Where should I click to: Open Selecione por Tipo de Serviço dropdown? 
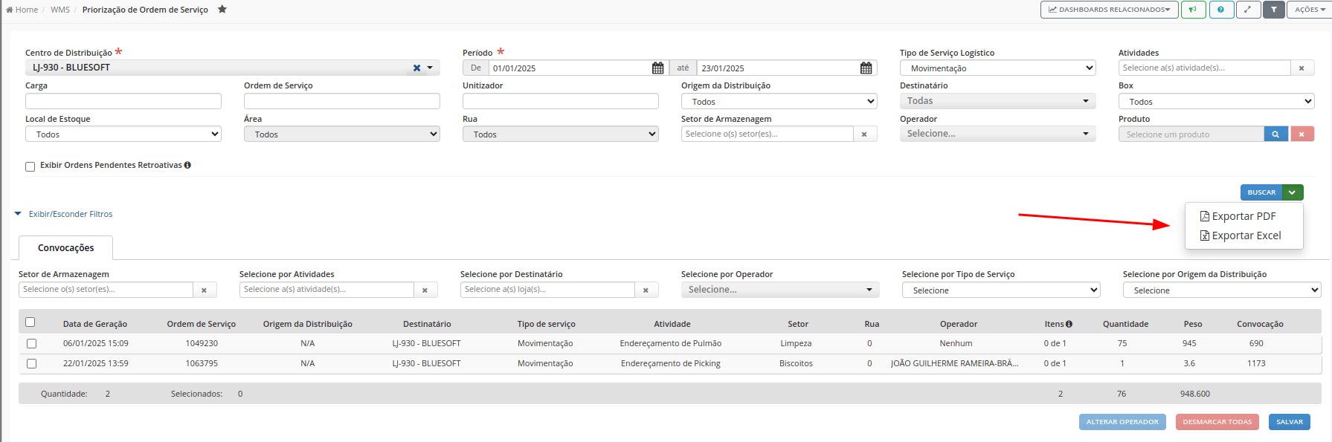click(1001, 290)
